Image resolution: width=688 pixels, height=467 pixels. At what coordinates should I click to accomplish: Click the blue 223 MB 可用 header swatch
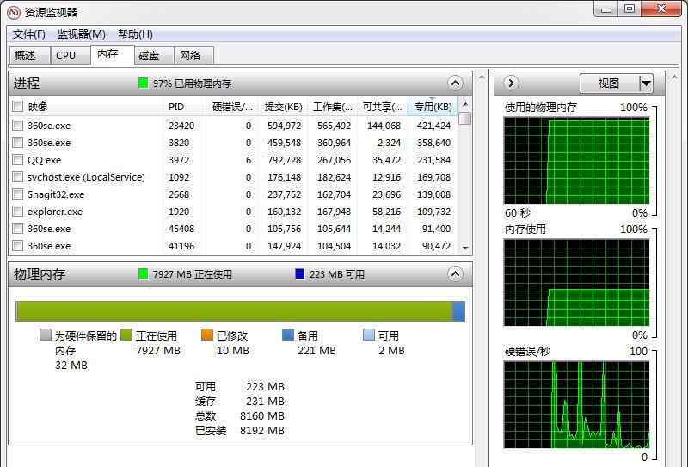pyautogui.click(x=300, y=274)
